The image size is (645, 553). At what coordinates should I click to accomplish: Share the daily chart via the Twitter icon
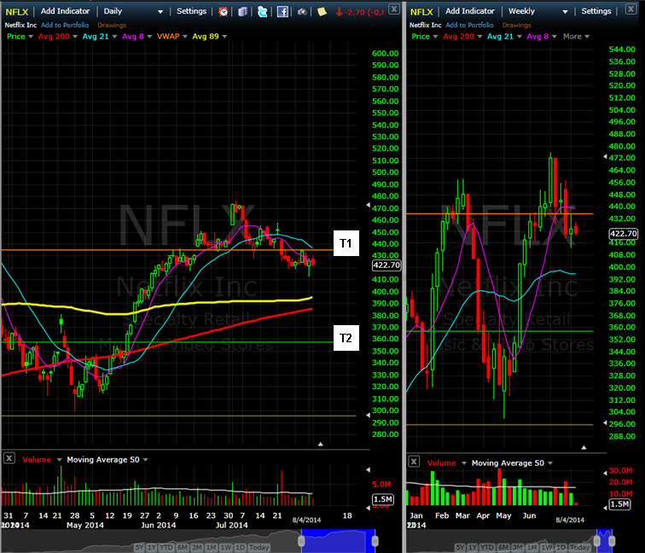tap(262, 12)
